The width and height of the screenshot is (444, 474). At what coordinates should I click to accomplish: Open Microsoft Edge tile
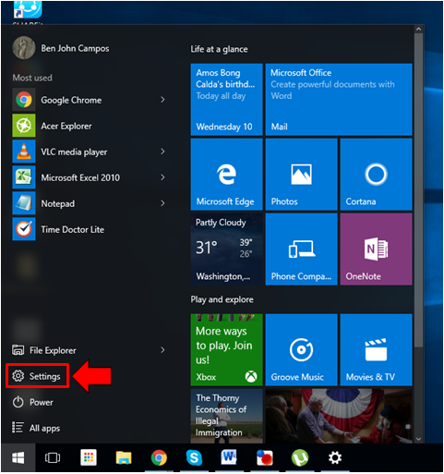tap(226, 175)
